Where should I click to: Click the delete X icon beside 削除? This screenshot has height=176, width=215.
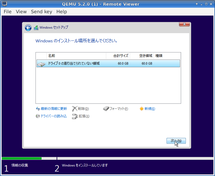click(74, 109)
